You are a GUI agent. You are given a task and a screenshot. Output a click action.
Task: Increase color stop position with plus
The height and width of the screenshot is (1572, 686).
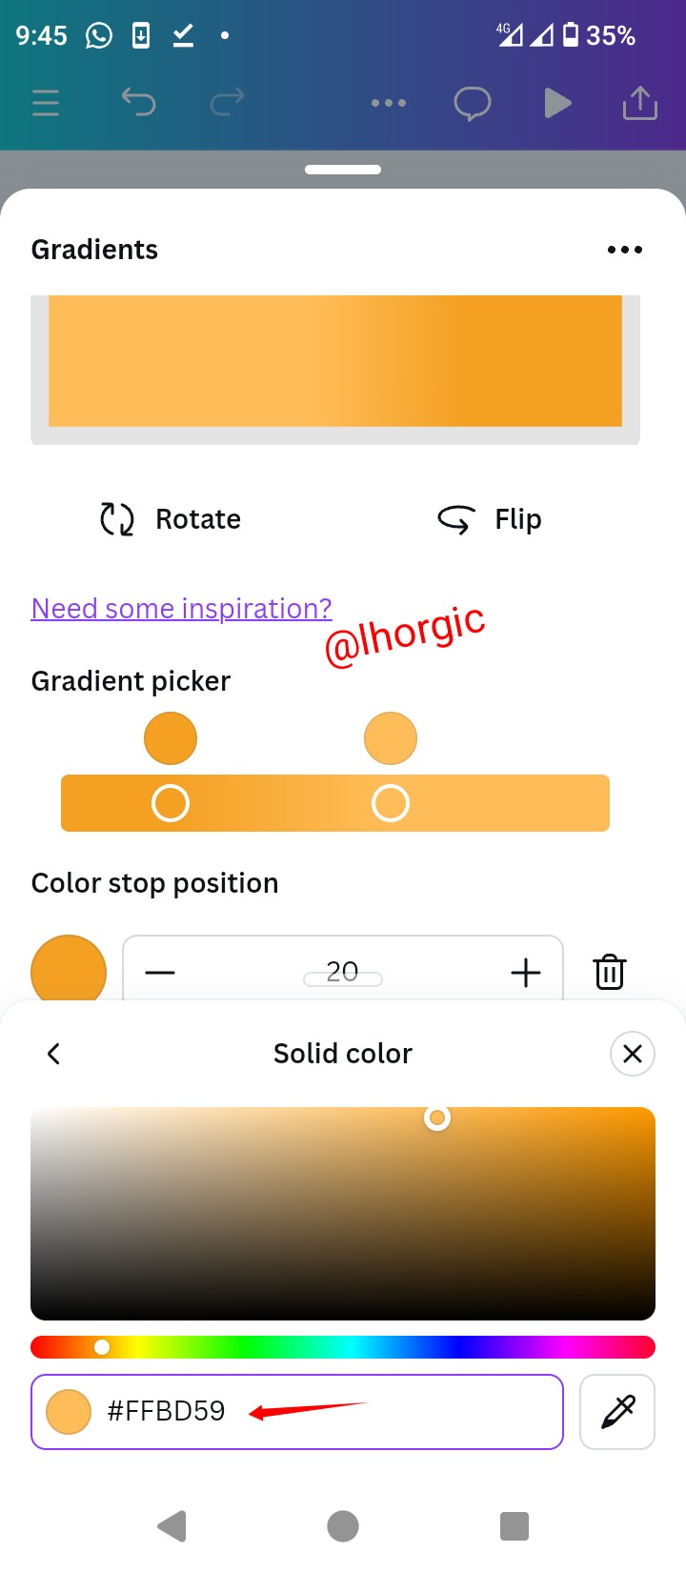pyautogui.click(x=526, y=973)
